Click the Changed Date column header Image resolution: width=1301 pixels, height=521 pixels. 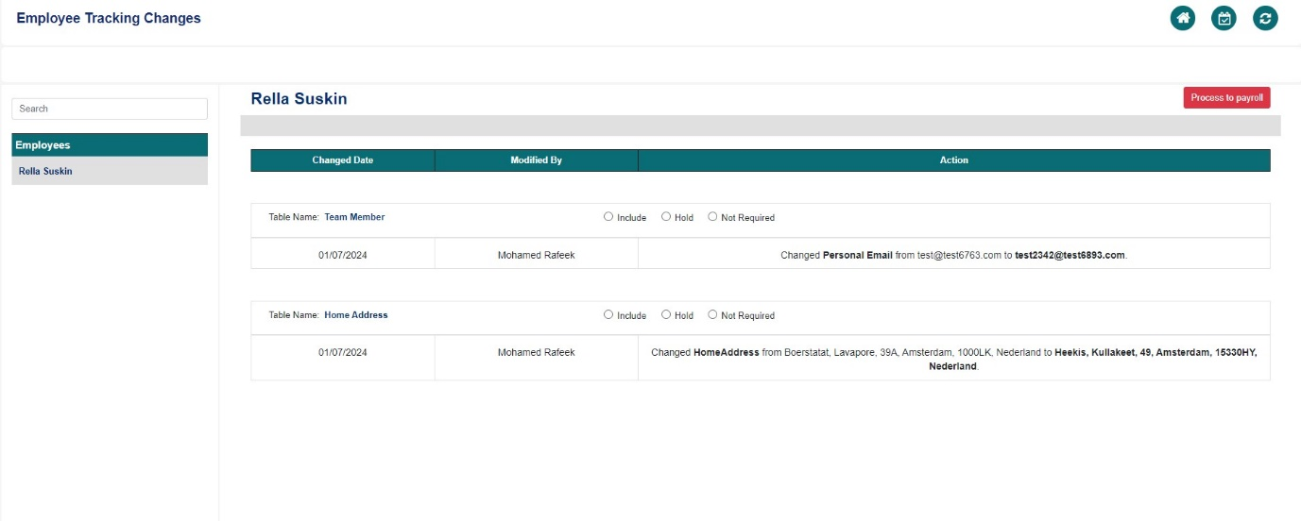click(342, 160)
